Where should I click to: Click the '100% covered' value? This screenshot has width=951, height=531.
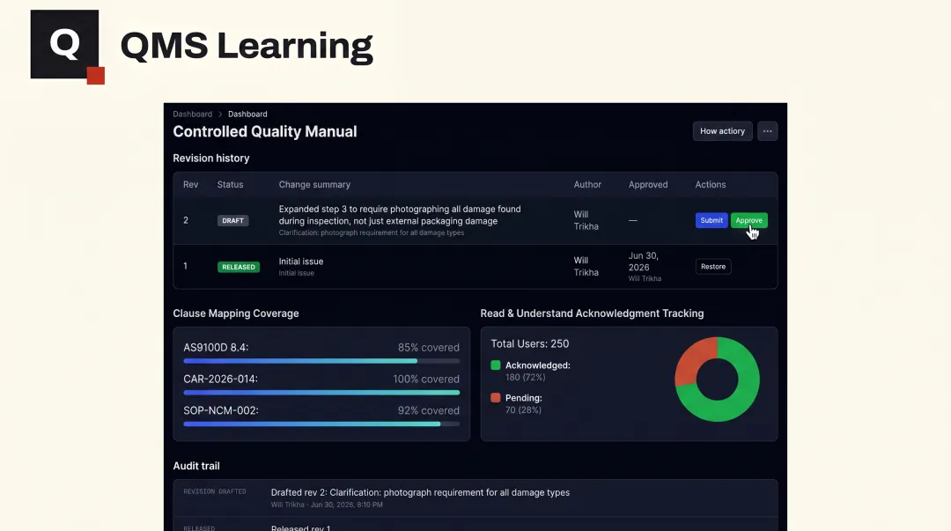coord(426,380)
